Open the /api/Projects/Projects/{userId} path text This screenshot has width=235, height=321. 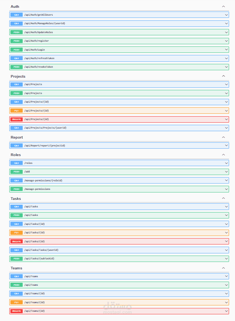pos(45,128)
